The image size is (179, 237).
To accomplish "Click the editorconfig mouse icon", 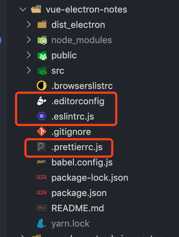I will coord(42,101).
